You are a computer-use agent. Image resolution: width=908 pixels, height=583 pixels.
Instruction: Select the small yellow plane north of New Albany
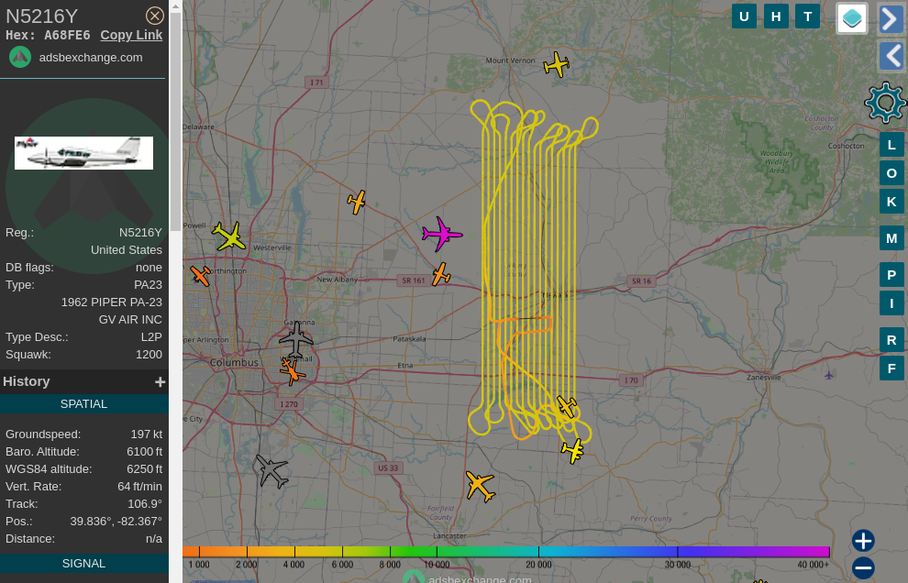click(357, 202)
